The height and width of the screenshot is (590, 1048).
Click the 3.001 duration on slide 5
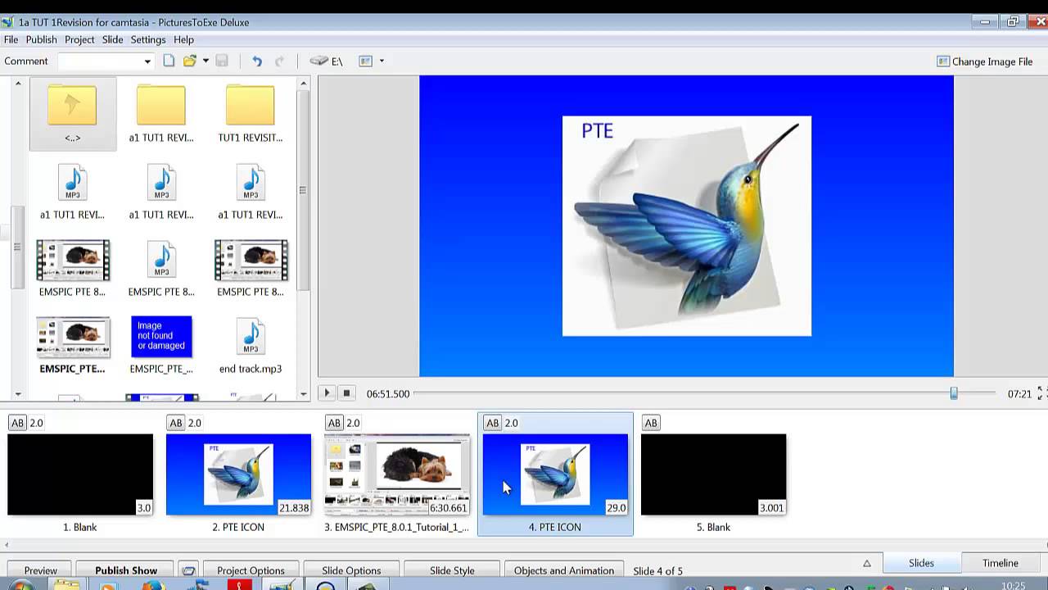coord(772,508)
